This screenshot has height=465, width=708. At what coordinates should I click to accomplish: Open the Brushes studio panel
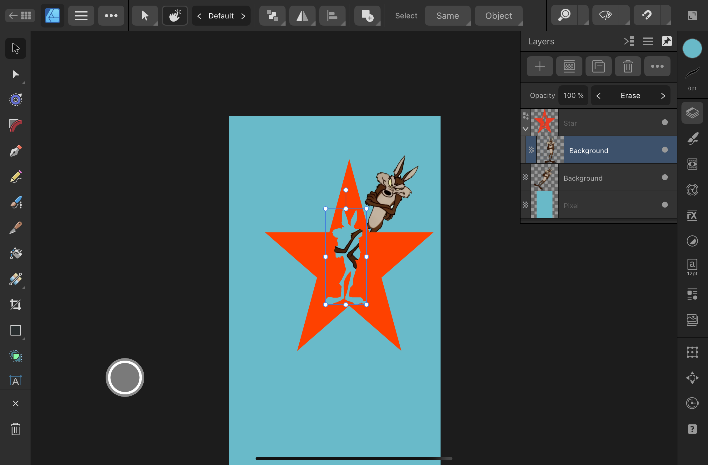point(692,138)
